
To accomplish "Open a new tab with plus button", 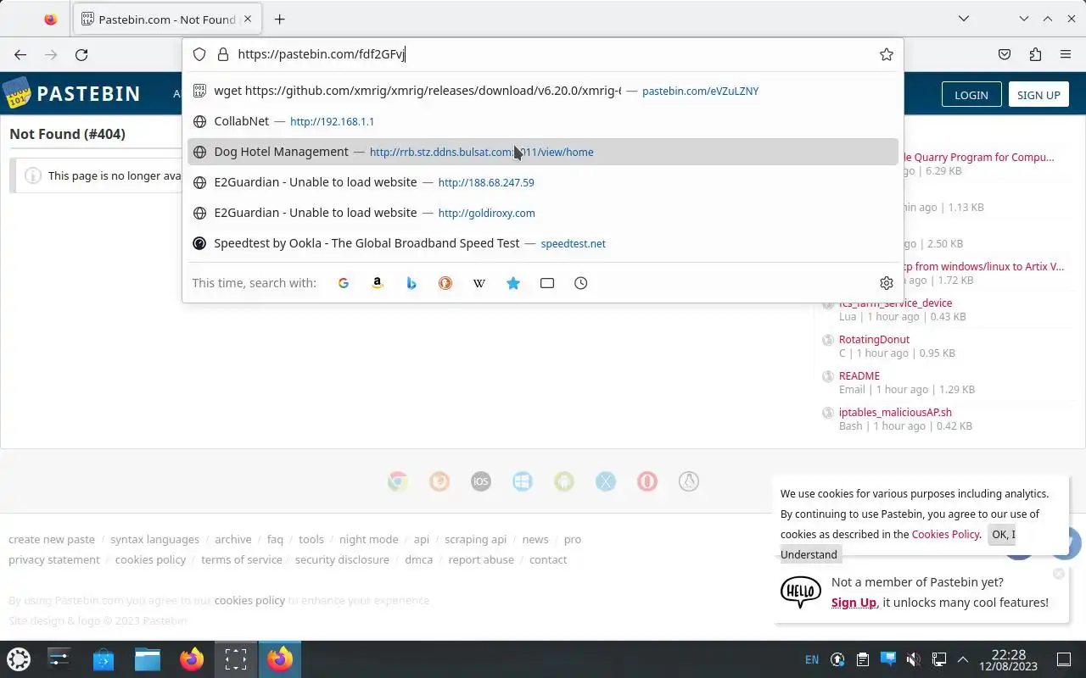I will point(279,19).
